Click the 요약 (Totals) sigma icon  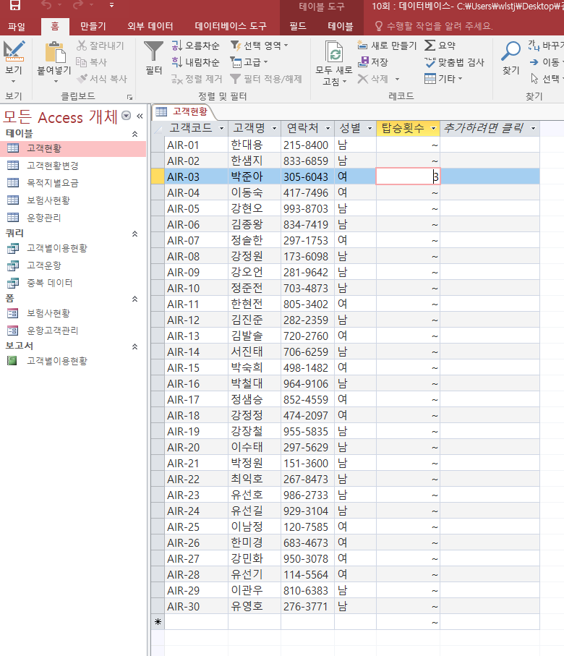coord(440,46)
